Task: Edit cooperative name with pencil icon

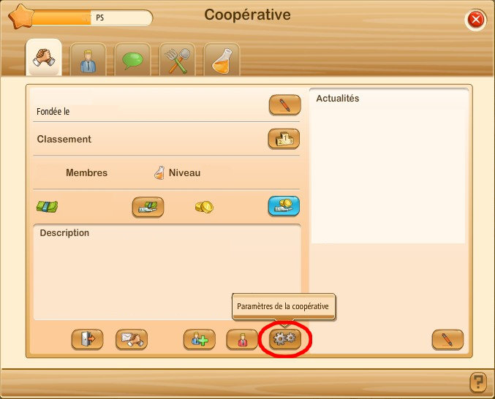Action: pyautogui.click(x=284, y=104)
